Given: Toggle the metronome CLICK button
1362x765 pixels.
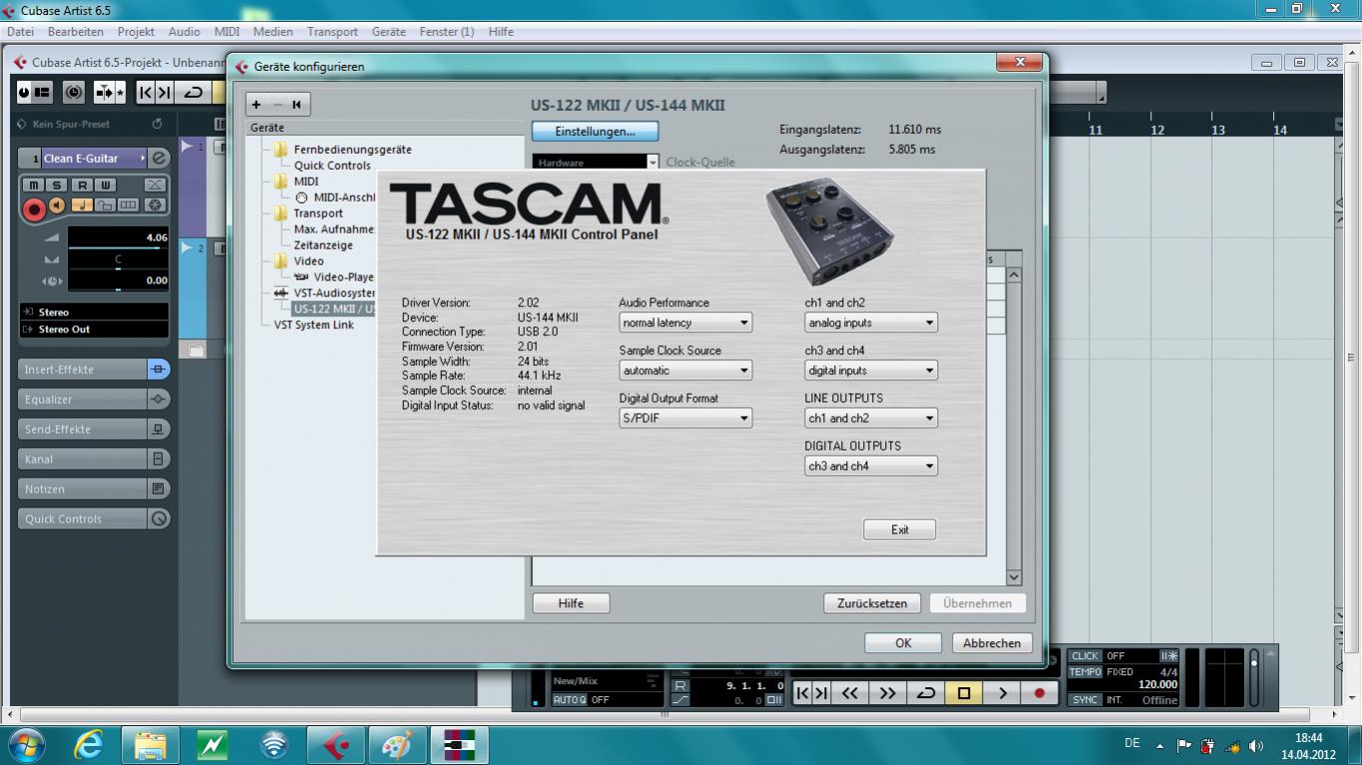Looking at the screenshot, I should point(1085,655).
